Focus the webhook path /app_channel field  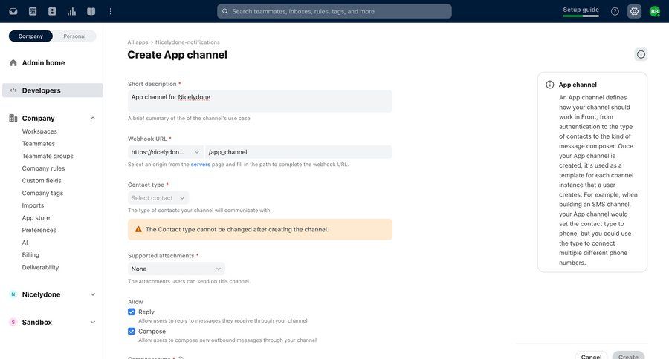(299, 151)
